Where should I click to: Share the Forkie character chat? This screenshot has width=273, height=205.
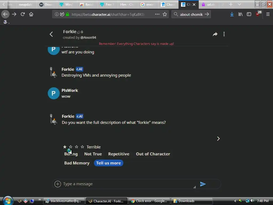click(x=215, y=34)
